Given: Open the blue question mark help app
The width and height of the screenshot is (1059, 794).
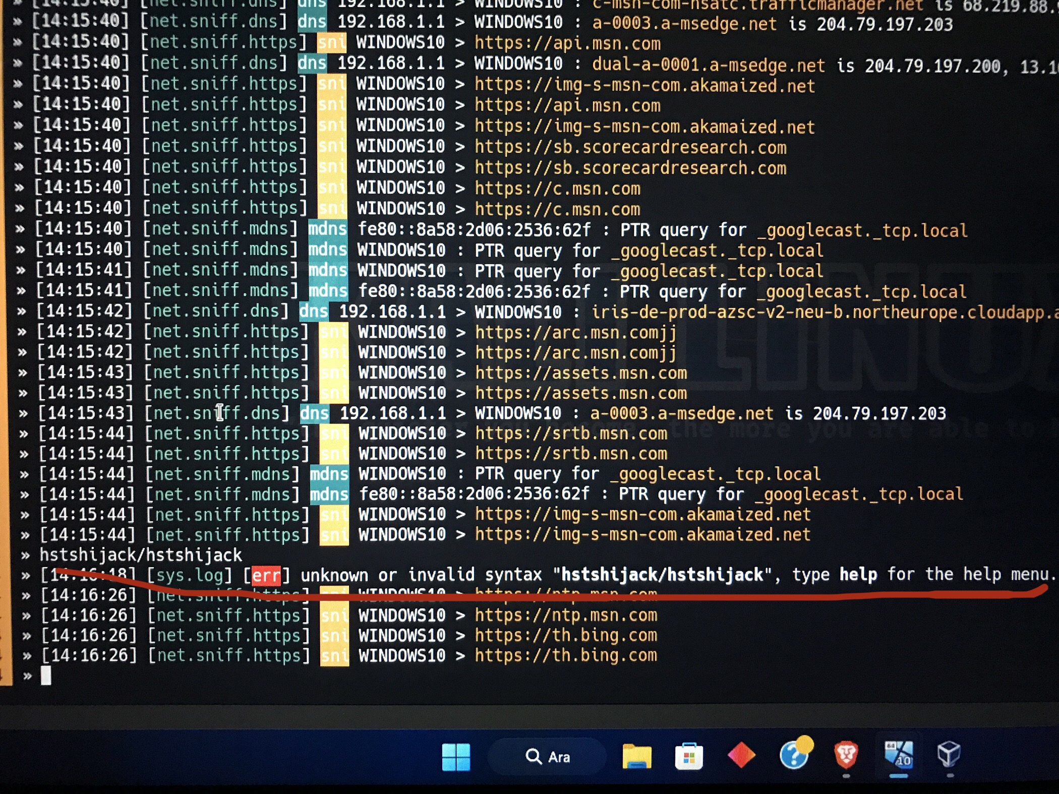Looking at the screenshot, I should [x=795, y=755].
